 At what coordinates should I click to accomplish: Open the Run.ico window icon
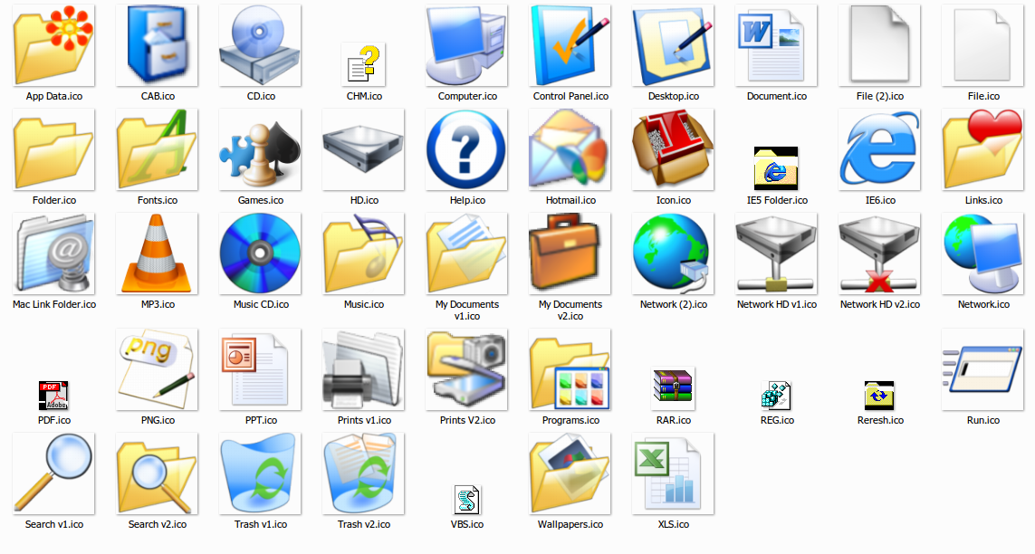(x=982, y=370)
